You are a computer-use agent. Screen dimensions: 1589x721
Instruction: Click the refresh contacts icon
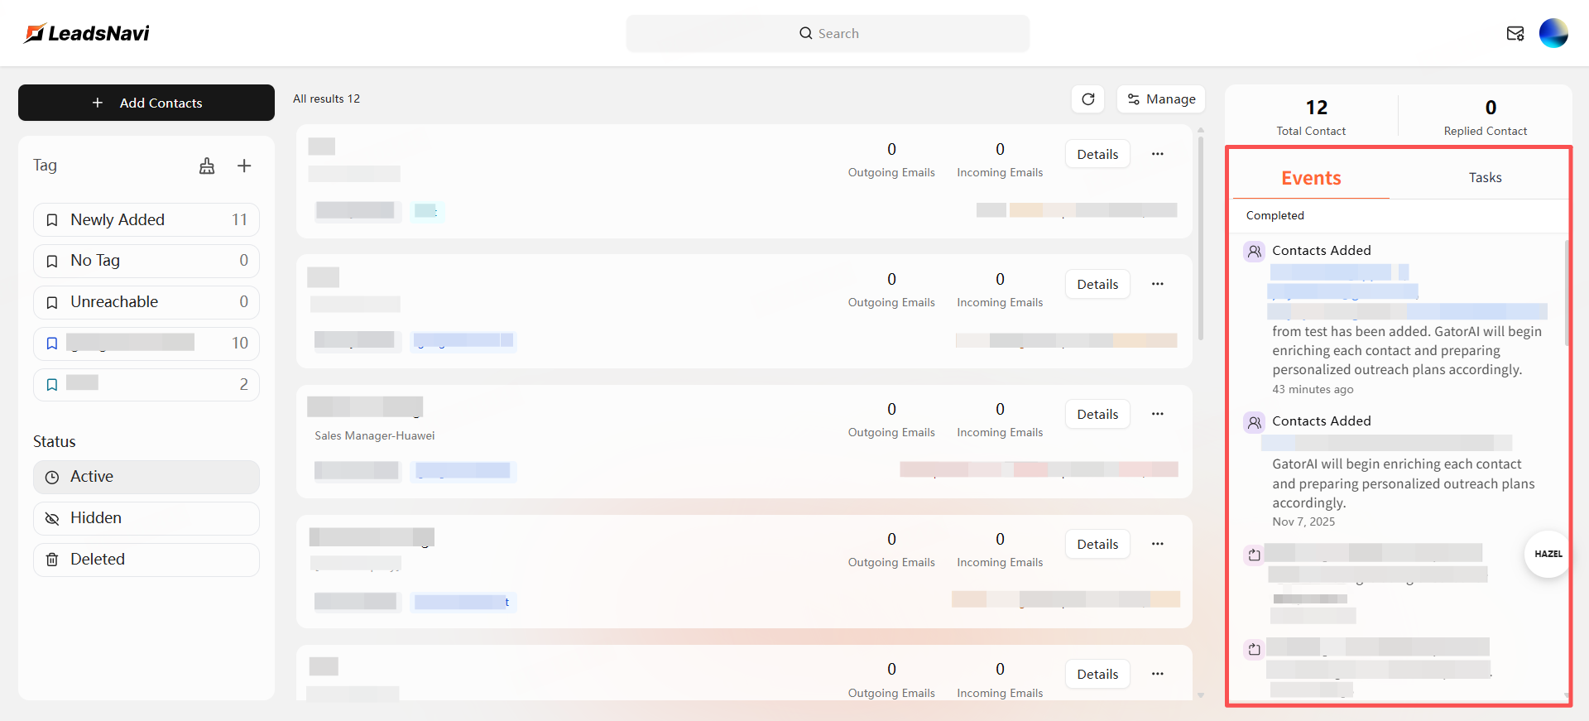(1088, 99)
